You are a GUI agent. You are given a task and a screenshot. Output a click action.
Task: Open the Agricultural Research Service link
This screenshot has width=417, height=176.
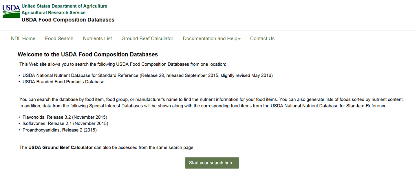53,12
